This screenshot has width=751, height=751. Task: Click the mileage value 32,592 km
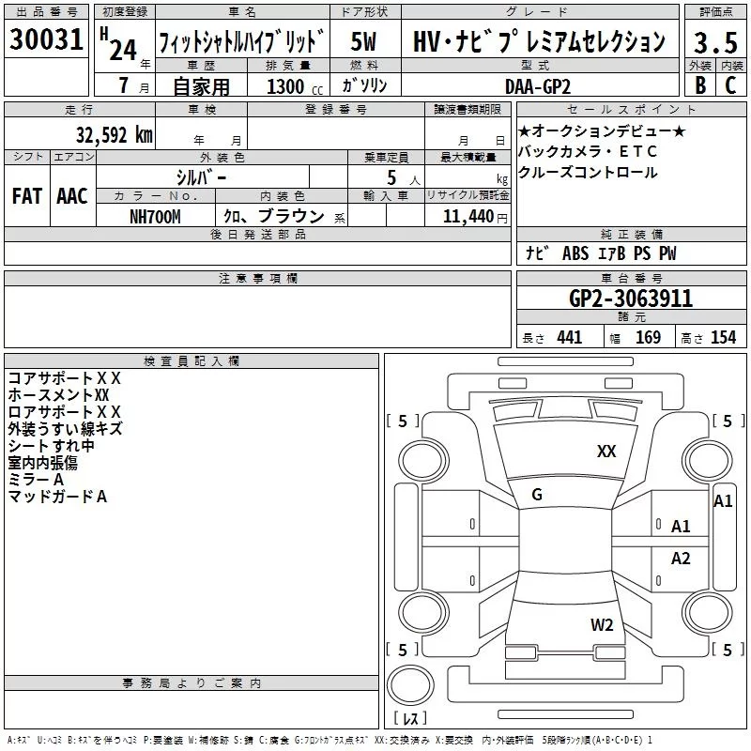[x=115, y=134]
